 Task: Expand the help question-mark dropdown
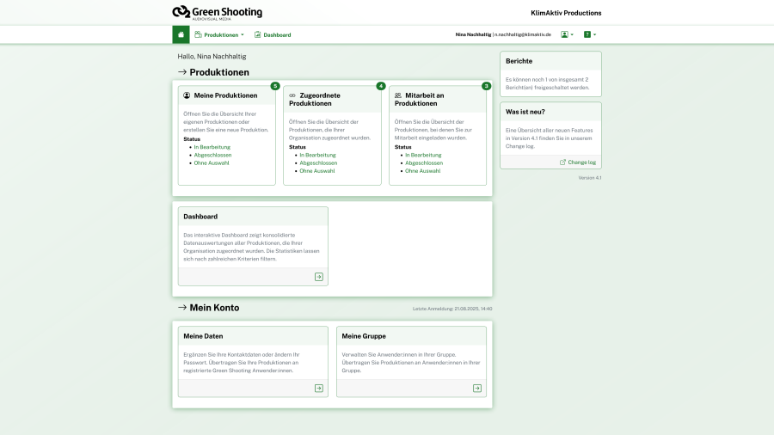590,34
